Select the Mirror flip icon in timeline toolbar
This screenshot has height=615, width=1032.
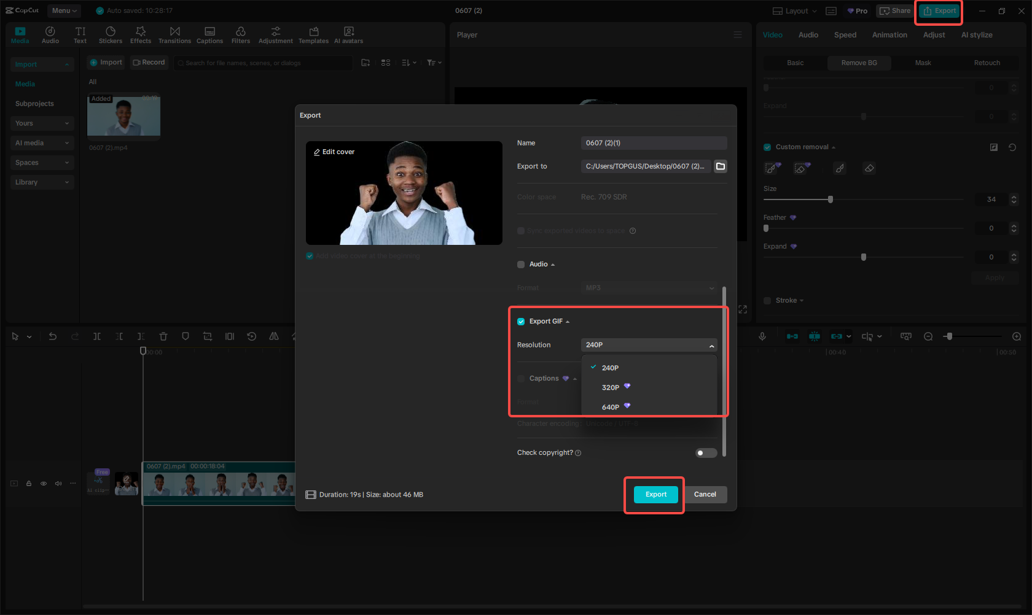273,336
